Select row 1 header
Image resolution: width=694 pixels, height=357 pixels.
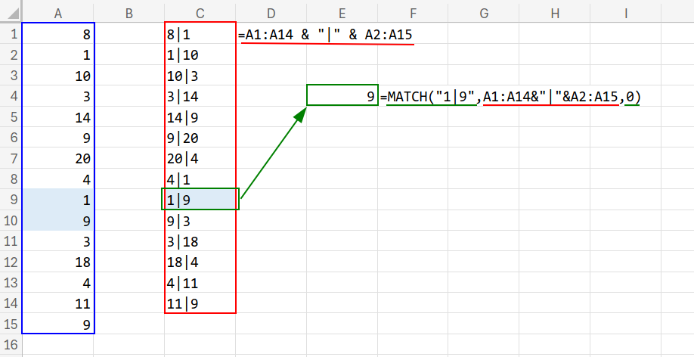(11, 33)
